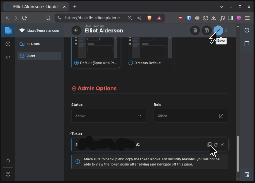Go back with the header arrow button
Screen dimensions: 255x183
[76, 30]
